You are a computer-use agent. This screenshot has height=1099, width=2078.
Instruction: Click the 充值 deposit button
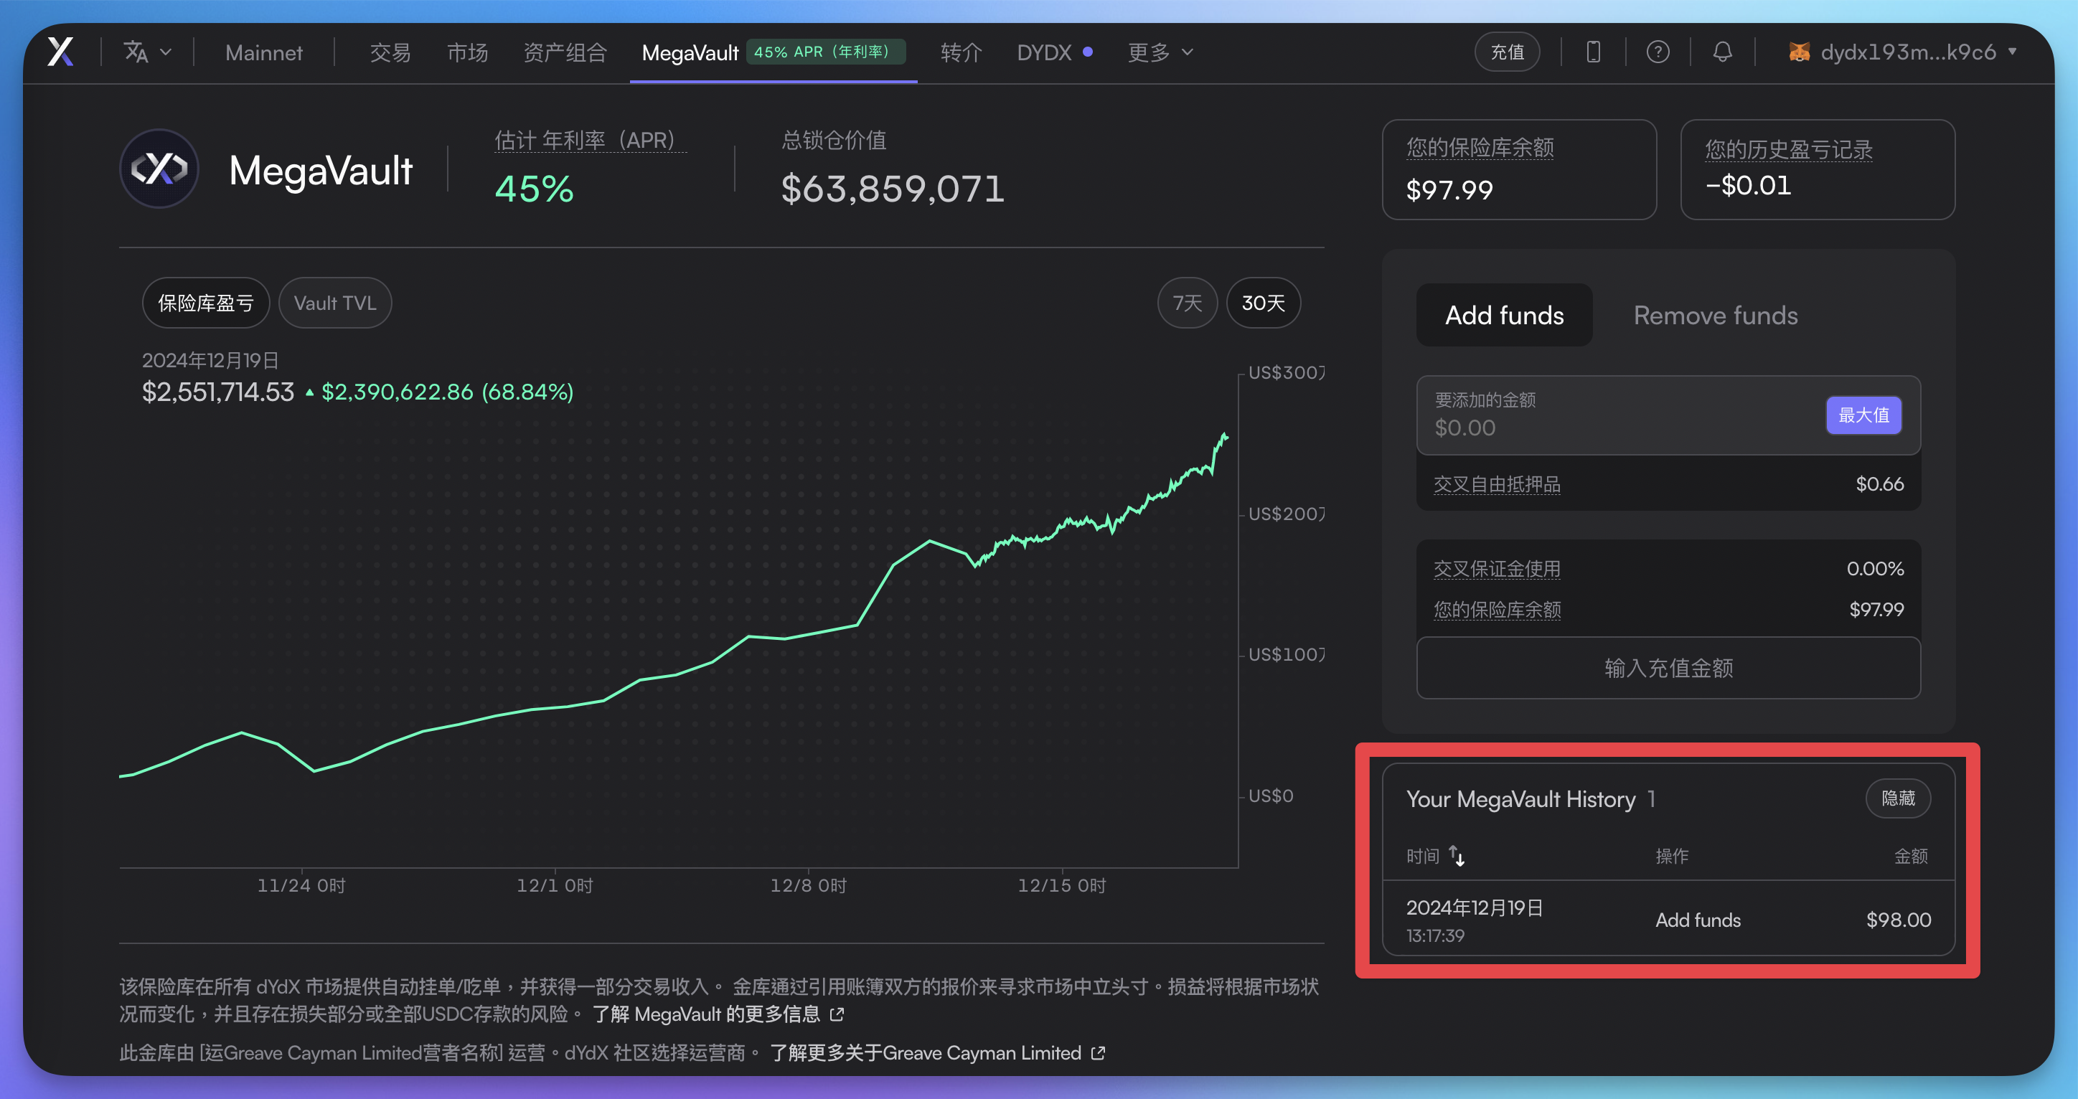point(1507,52)
